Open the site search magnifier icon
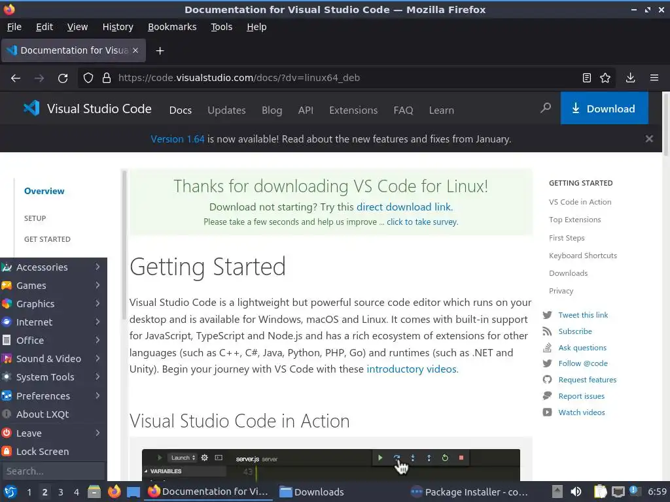Viewport: 670px width, 502px height. pos(546,108)
